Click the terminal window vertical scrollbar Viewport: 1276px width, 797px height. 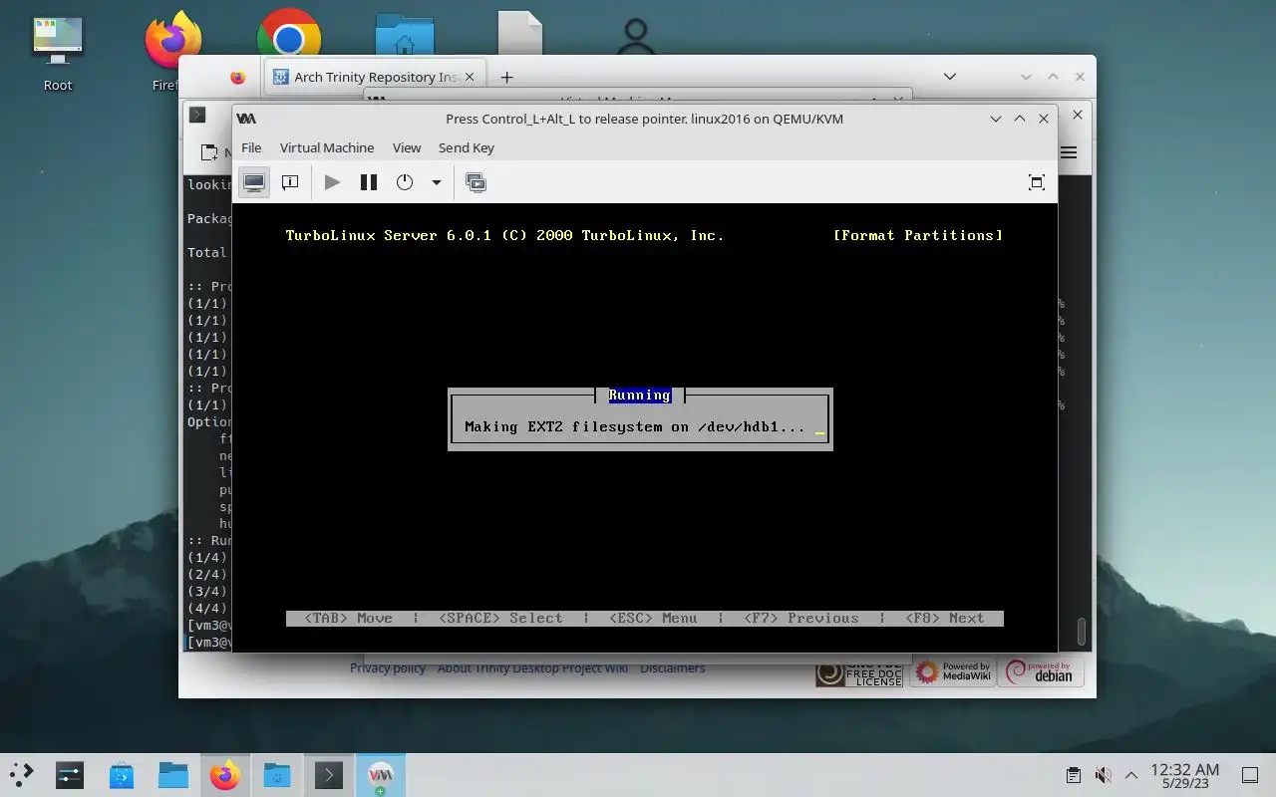1082,631
